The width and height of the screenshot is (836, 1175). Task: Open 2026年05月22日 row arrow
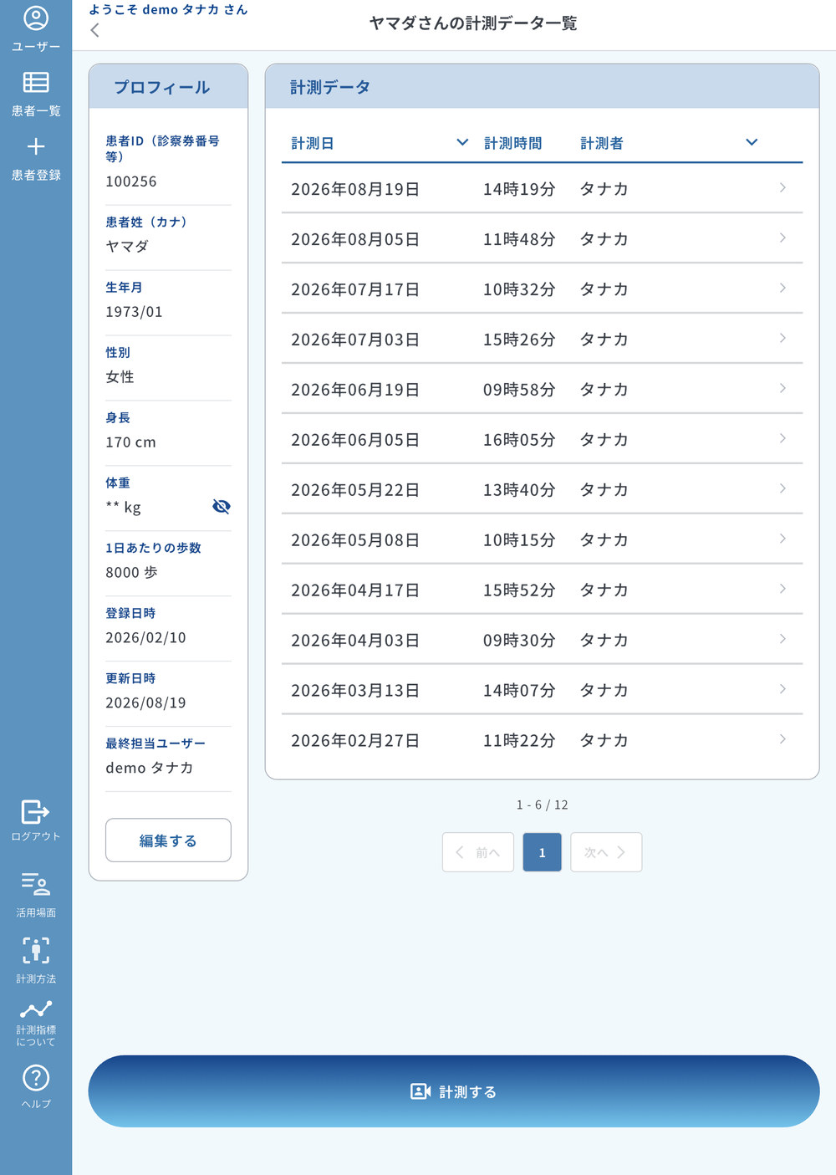pyautogui.click(x=782, y=489)
